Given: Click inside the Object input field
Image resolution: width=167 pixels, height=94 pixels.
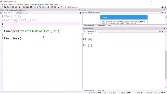Looking at the screenshot, I should click(130, 13).
